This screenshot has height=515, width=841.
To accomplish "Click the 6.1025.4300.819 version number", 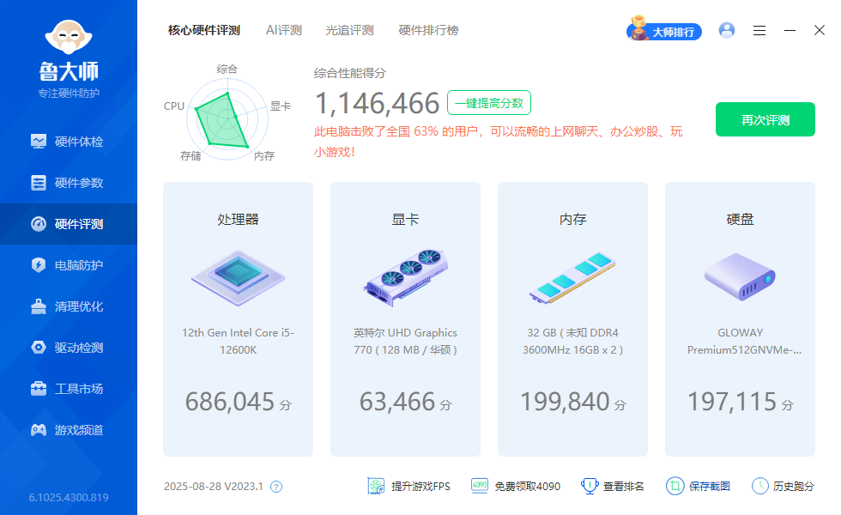I will [x=69, y=497].
